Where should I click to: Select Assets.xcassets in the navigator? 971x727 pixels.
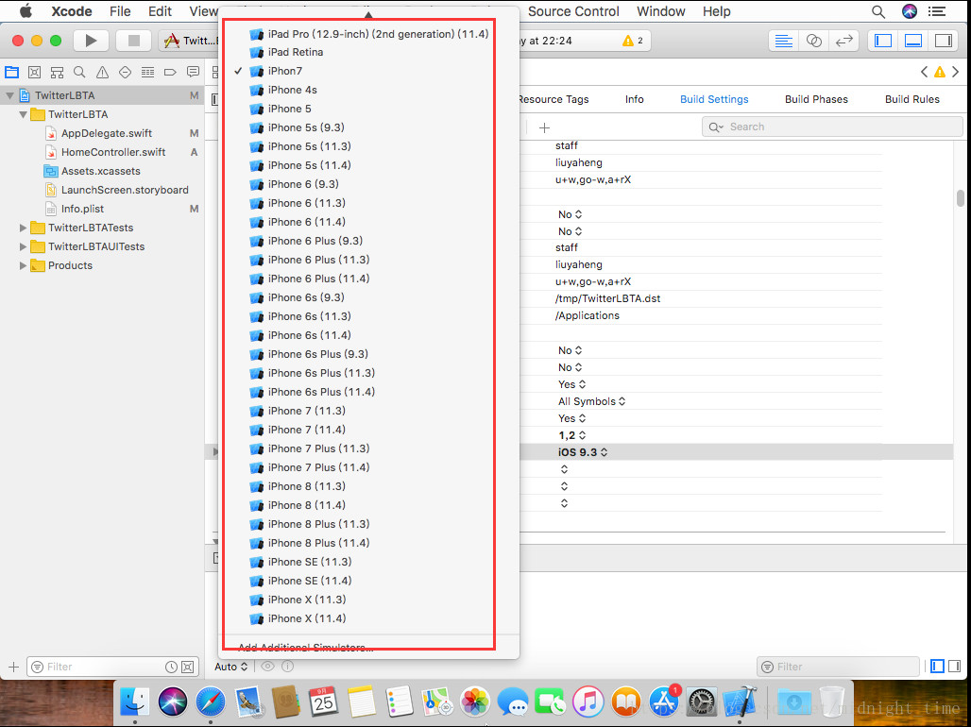click(x=100, y=171)
